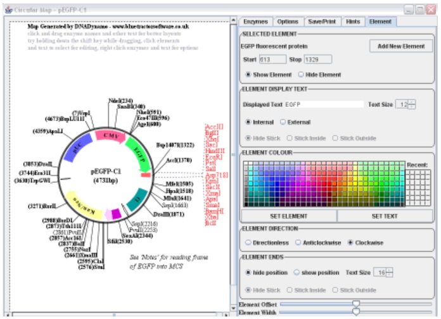Select hide position for element ends

[248, 272]
